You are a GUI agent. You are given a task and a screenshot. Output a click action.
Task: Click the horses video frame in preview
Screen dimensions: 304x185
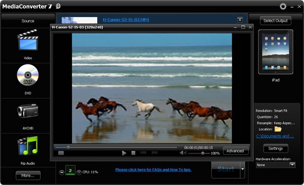(152, 88)
